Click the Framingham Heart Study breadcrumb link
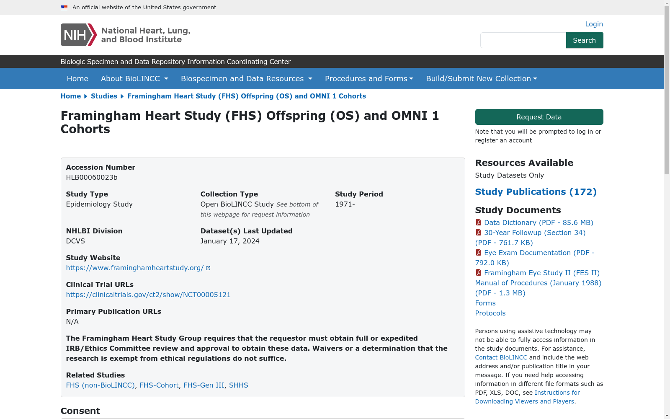670x419 pixels. [247, 96]
